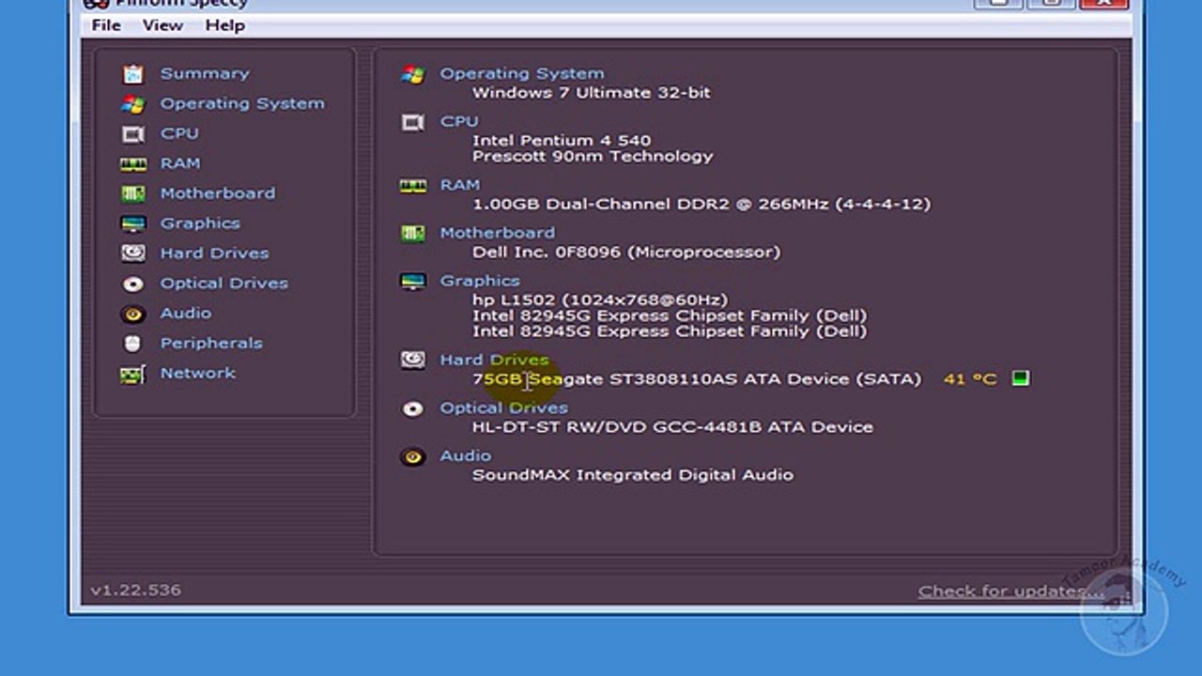The image size is (1202, 676).
Task: Click the Hard Drives icon in summary panel
Action: 412,360
